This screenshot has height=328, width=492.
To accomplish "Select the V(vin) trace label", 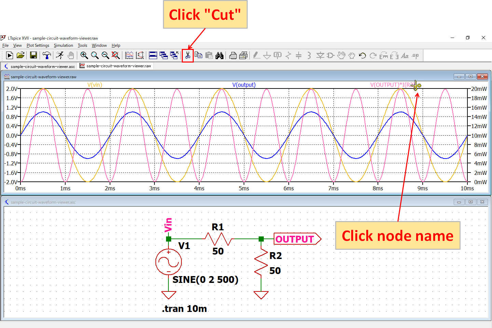I will pos(95,85).
